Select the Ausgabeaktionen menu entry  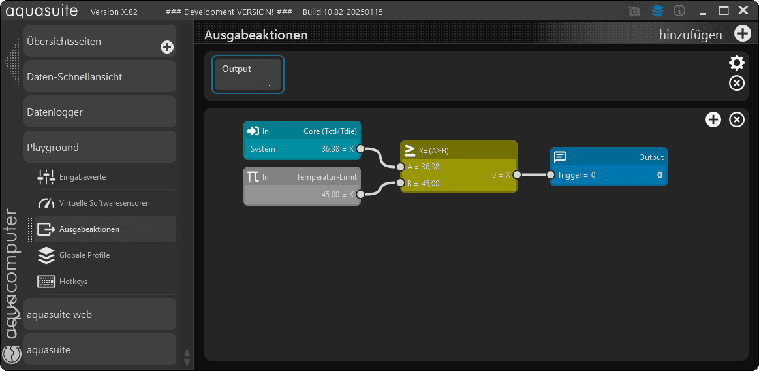[106, 229]
